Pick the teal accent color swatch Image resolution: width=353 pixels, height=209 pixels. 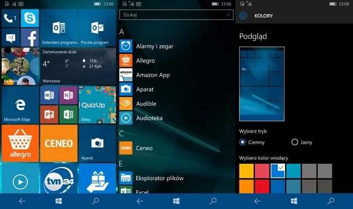click(x=293, y=171)
